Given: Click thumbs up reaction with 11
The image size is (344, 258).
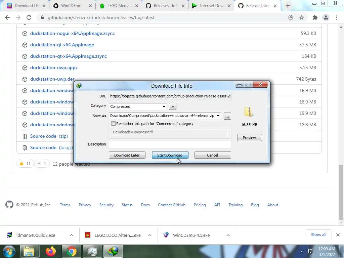Looking at the screenshot, I should [25, 164].
